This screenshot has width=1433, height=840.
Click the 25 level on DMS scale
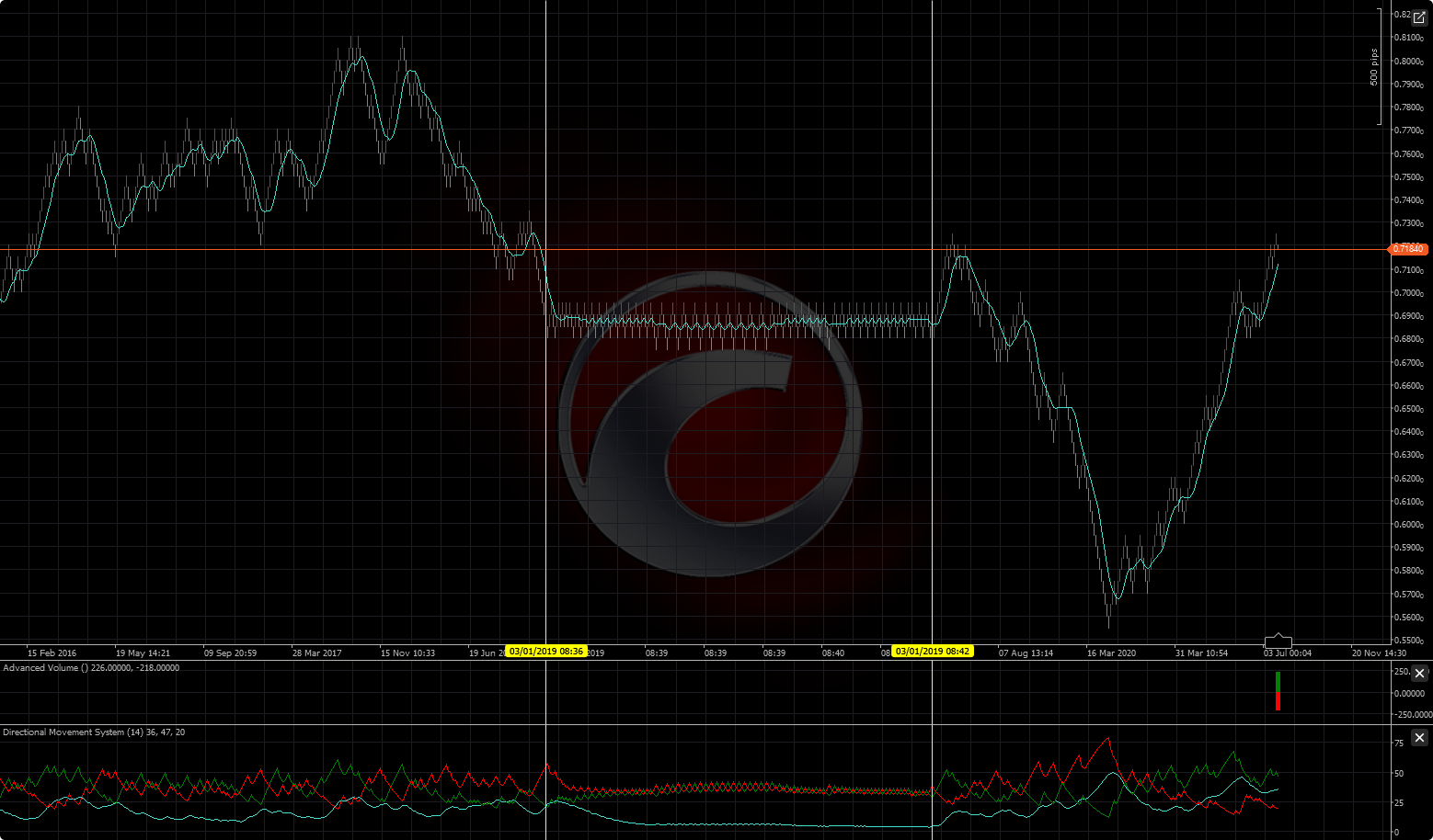click(x=1399, y=803)
